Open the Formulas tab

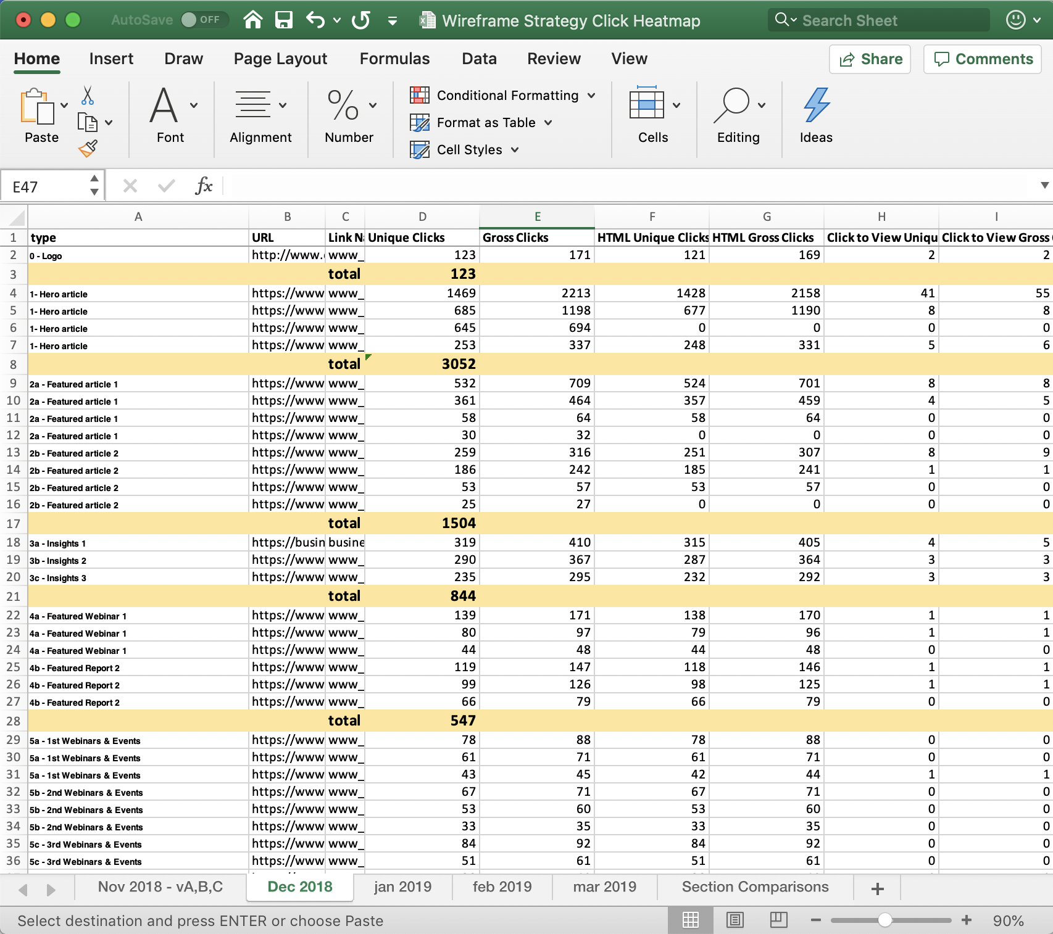394,59
